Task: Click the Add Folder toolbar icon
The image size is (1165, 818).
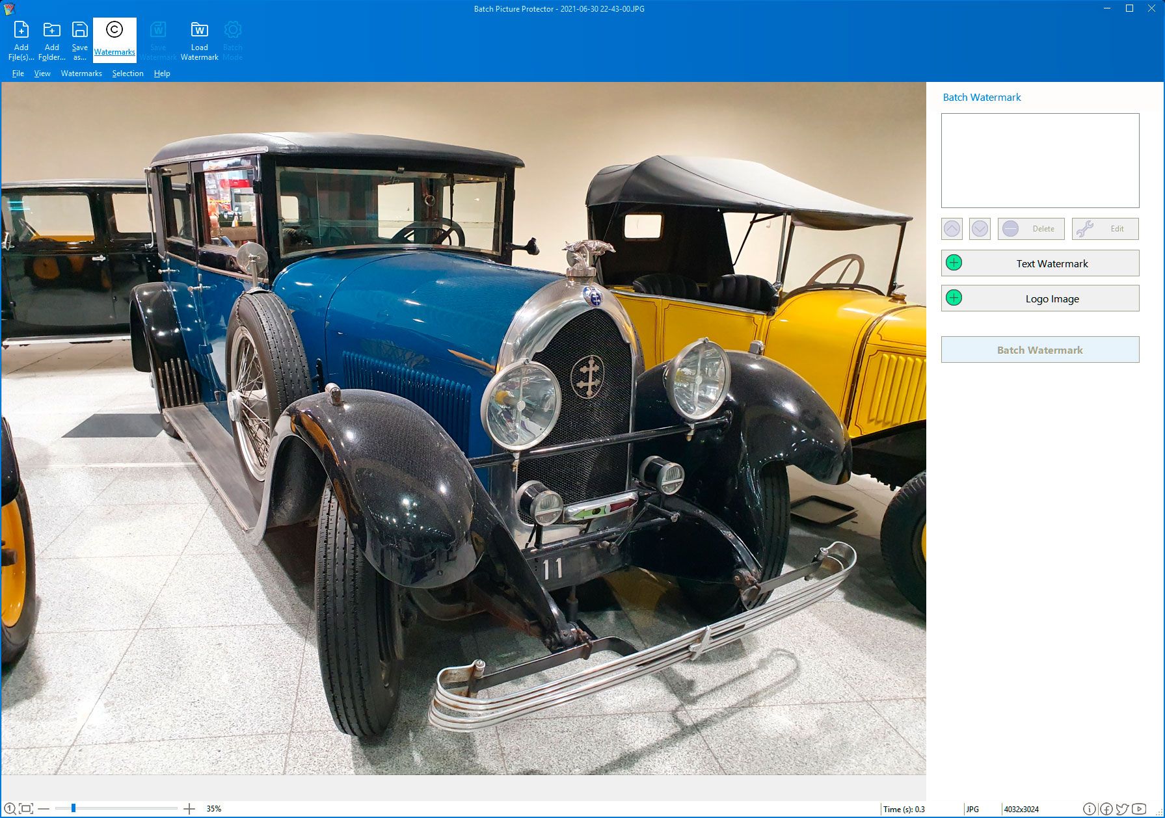Action: pos(51,40)
